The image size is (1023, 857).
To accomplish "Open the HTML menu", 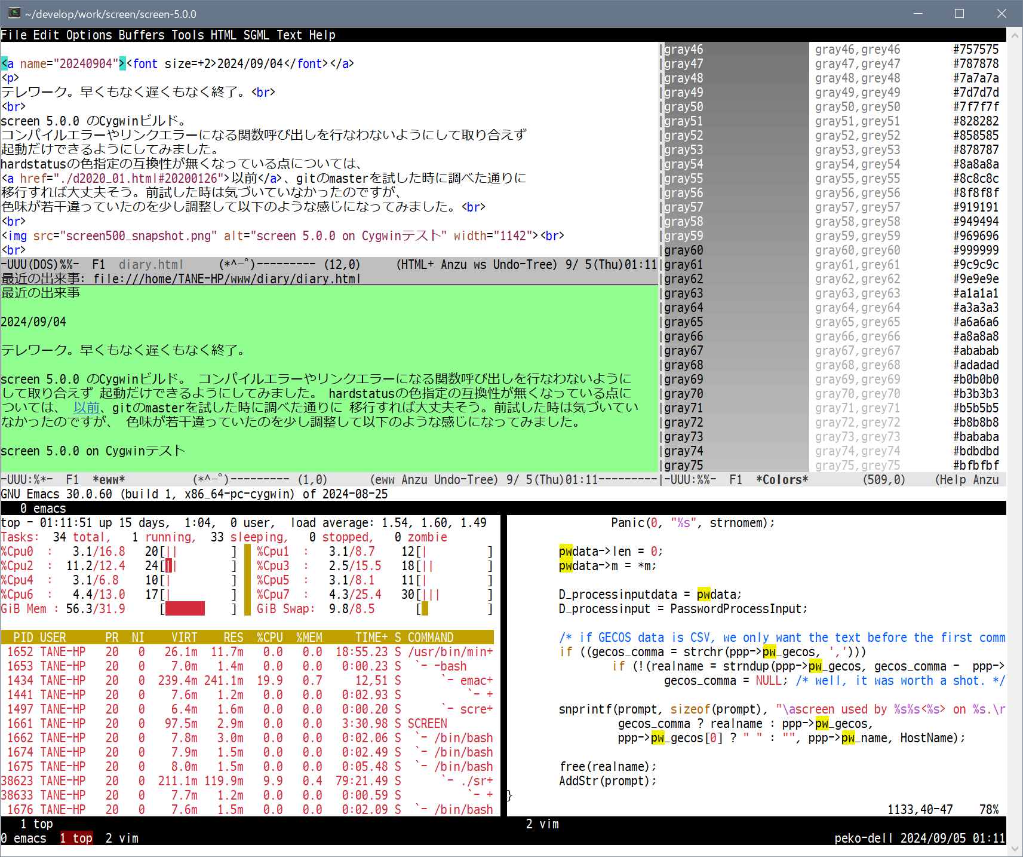I will (223, 35).
